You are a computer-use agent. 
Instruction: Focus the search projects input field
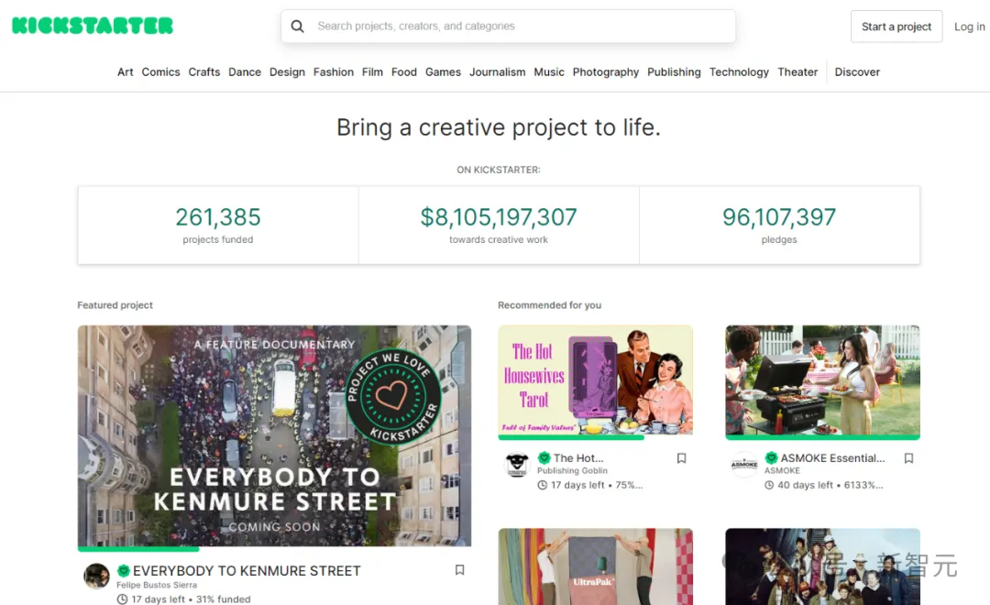pos(508,26)
